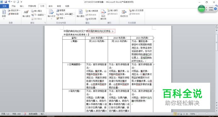
Task: Click the scroll up arrow of vertical scrollbar
Action: tap(216, 30)
